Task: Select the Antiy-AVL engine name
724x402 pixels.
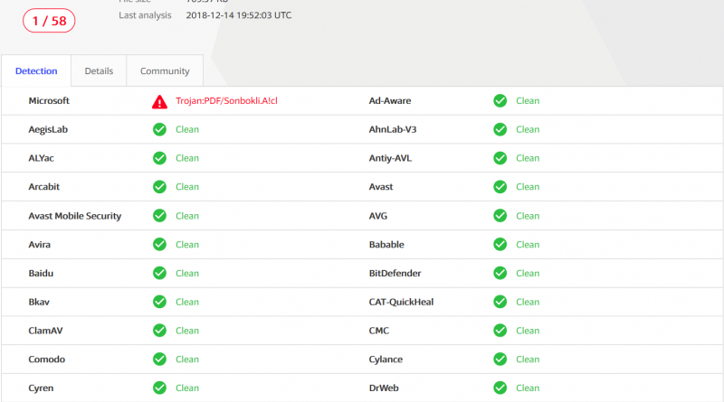Action: [390, 158]
